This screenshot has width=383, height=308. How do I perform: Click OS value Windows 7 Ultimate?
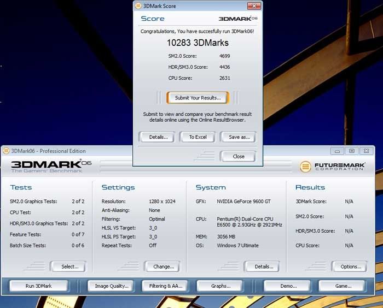coord(237,246)
